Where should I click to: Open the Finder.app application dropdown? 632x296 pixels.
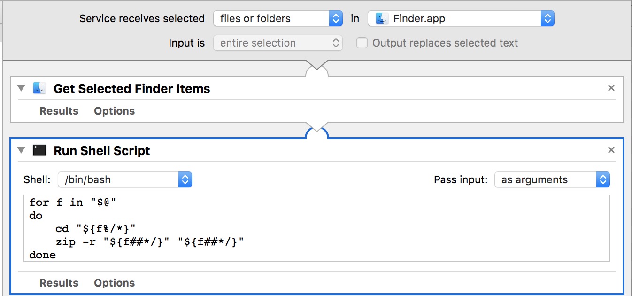(461, 19)
